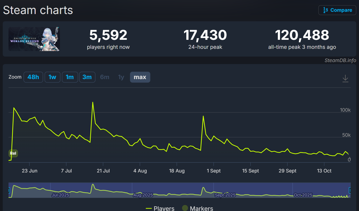This screenshot has width=359, height=211.
Task: Click the 21 Jul axis label
Action: pos(103,171)
